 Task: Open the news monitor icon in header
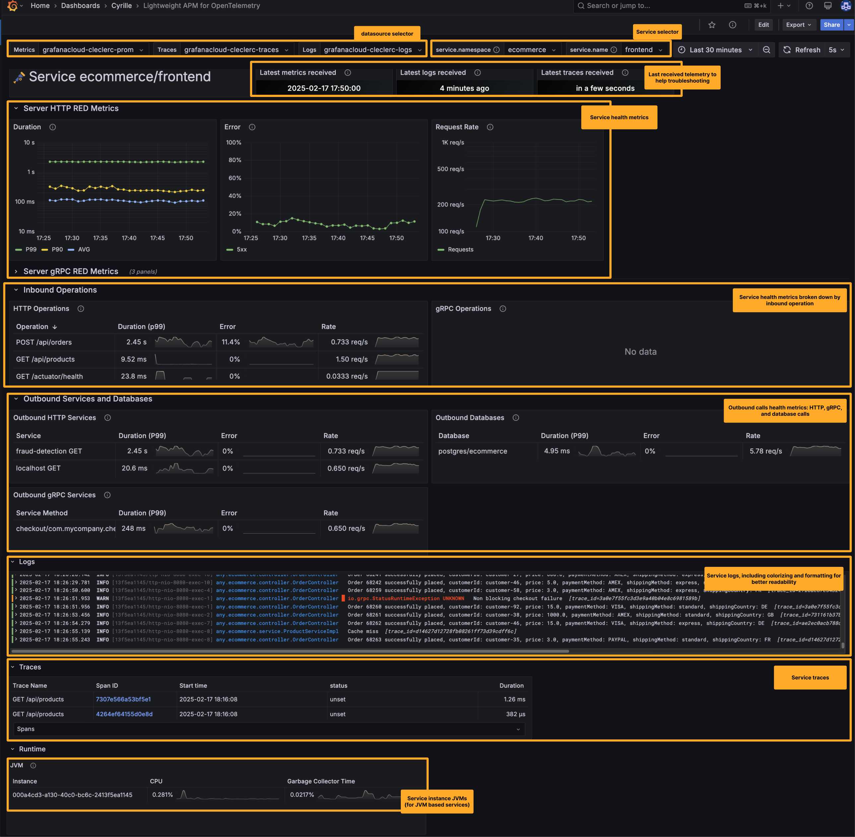click(828, 6)
